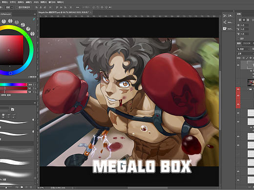Viewport: 254px width, 190px height.
Task: Open the 选择(S) menu
Action: [x=21, y=2]
